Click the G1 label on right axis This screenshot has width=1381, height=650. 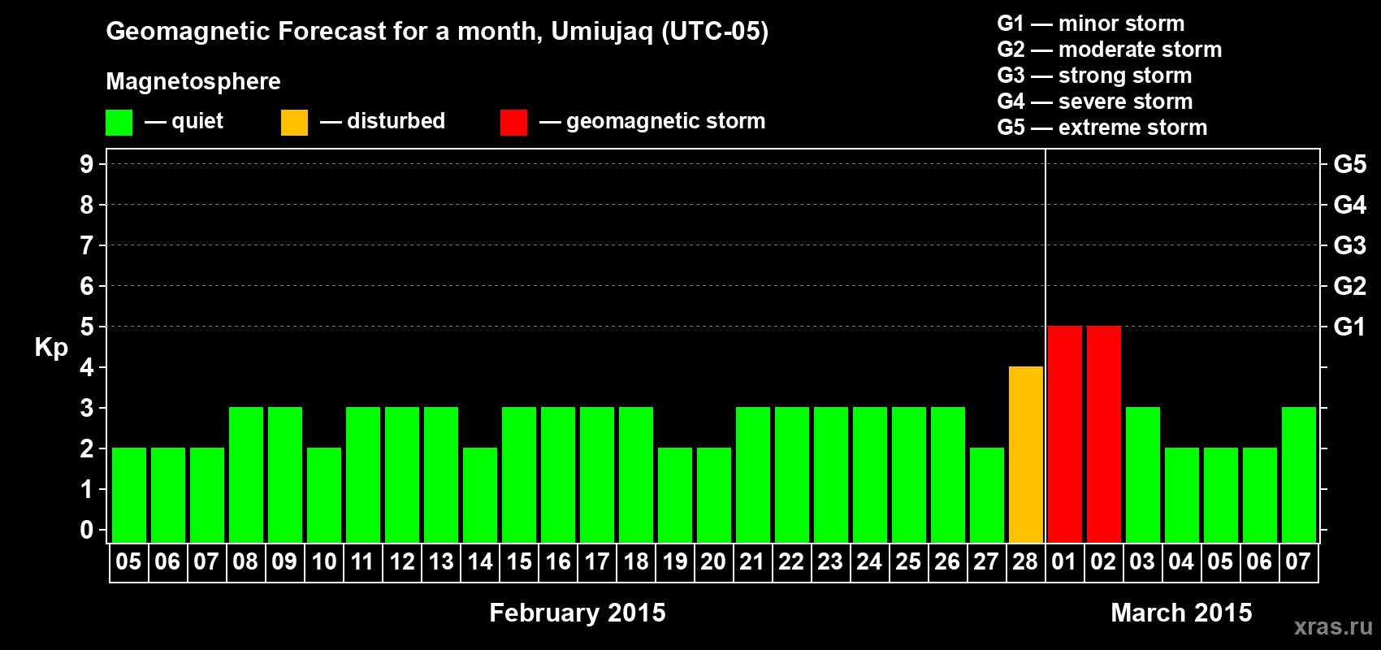click(x=1350, y=327)
